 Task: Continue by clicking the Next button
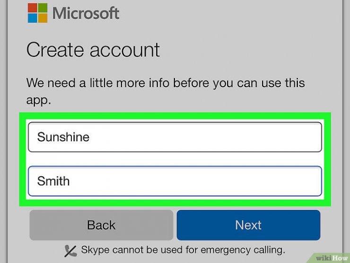tap(248, 225)
